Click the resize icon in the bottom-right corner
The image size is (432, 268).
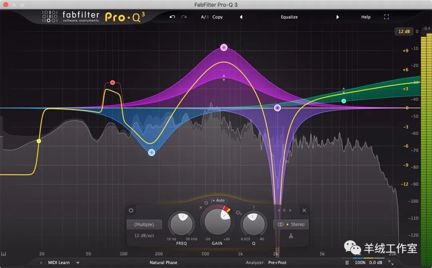click(x=391, y=263)
